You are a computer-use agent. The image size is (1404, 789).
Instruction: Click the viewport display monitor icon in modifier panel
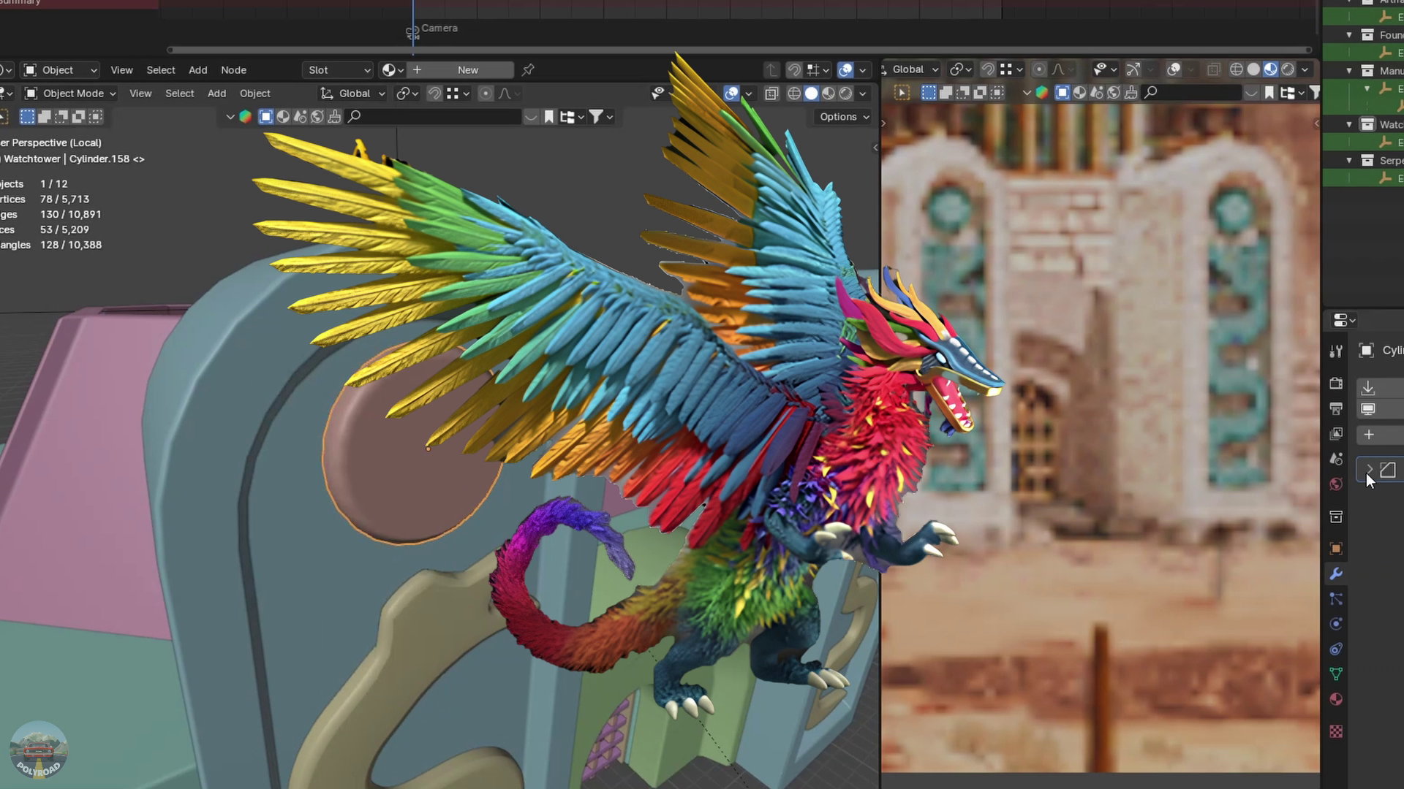coord(1368,409)
